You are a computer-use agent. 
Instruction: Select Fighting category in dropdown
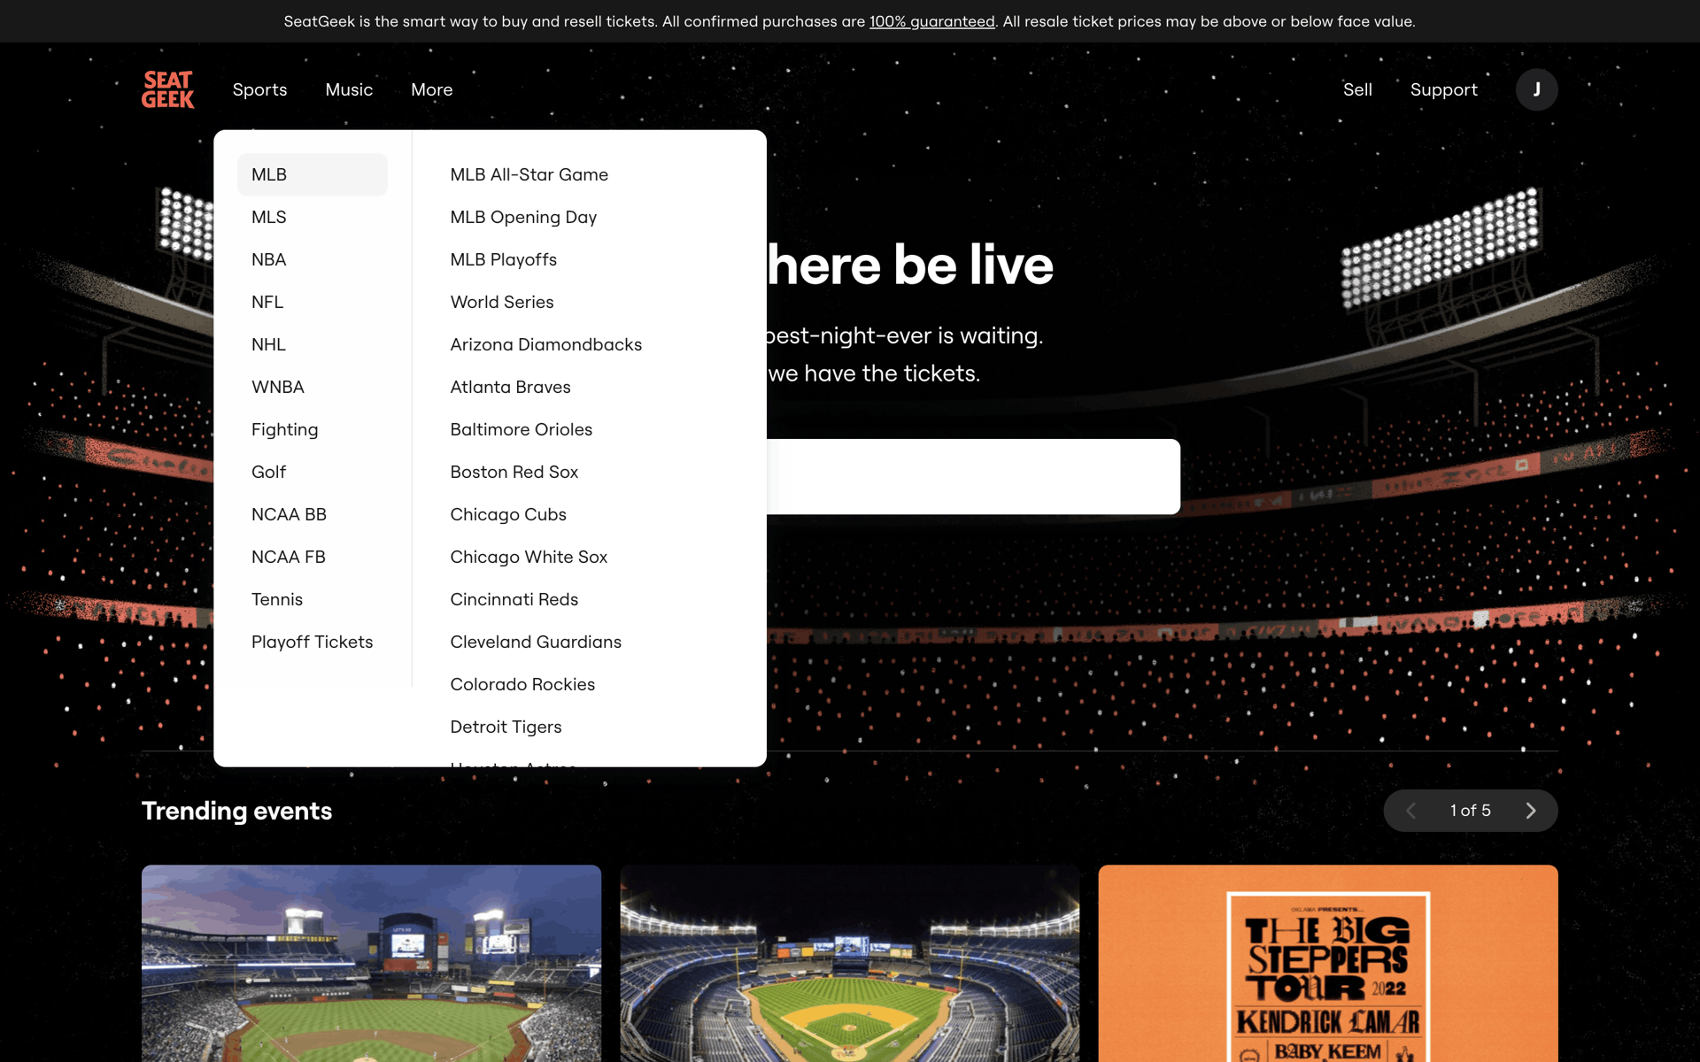point(313,429)
